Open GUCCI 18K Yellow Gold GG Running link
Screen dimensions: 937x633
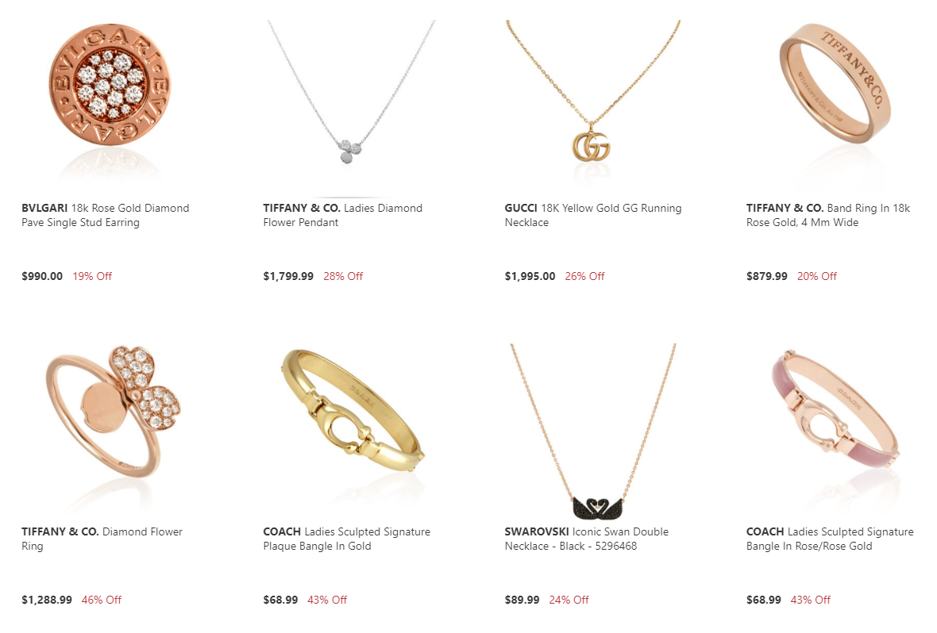point(593,215)
